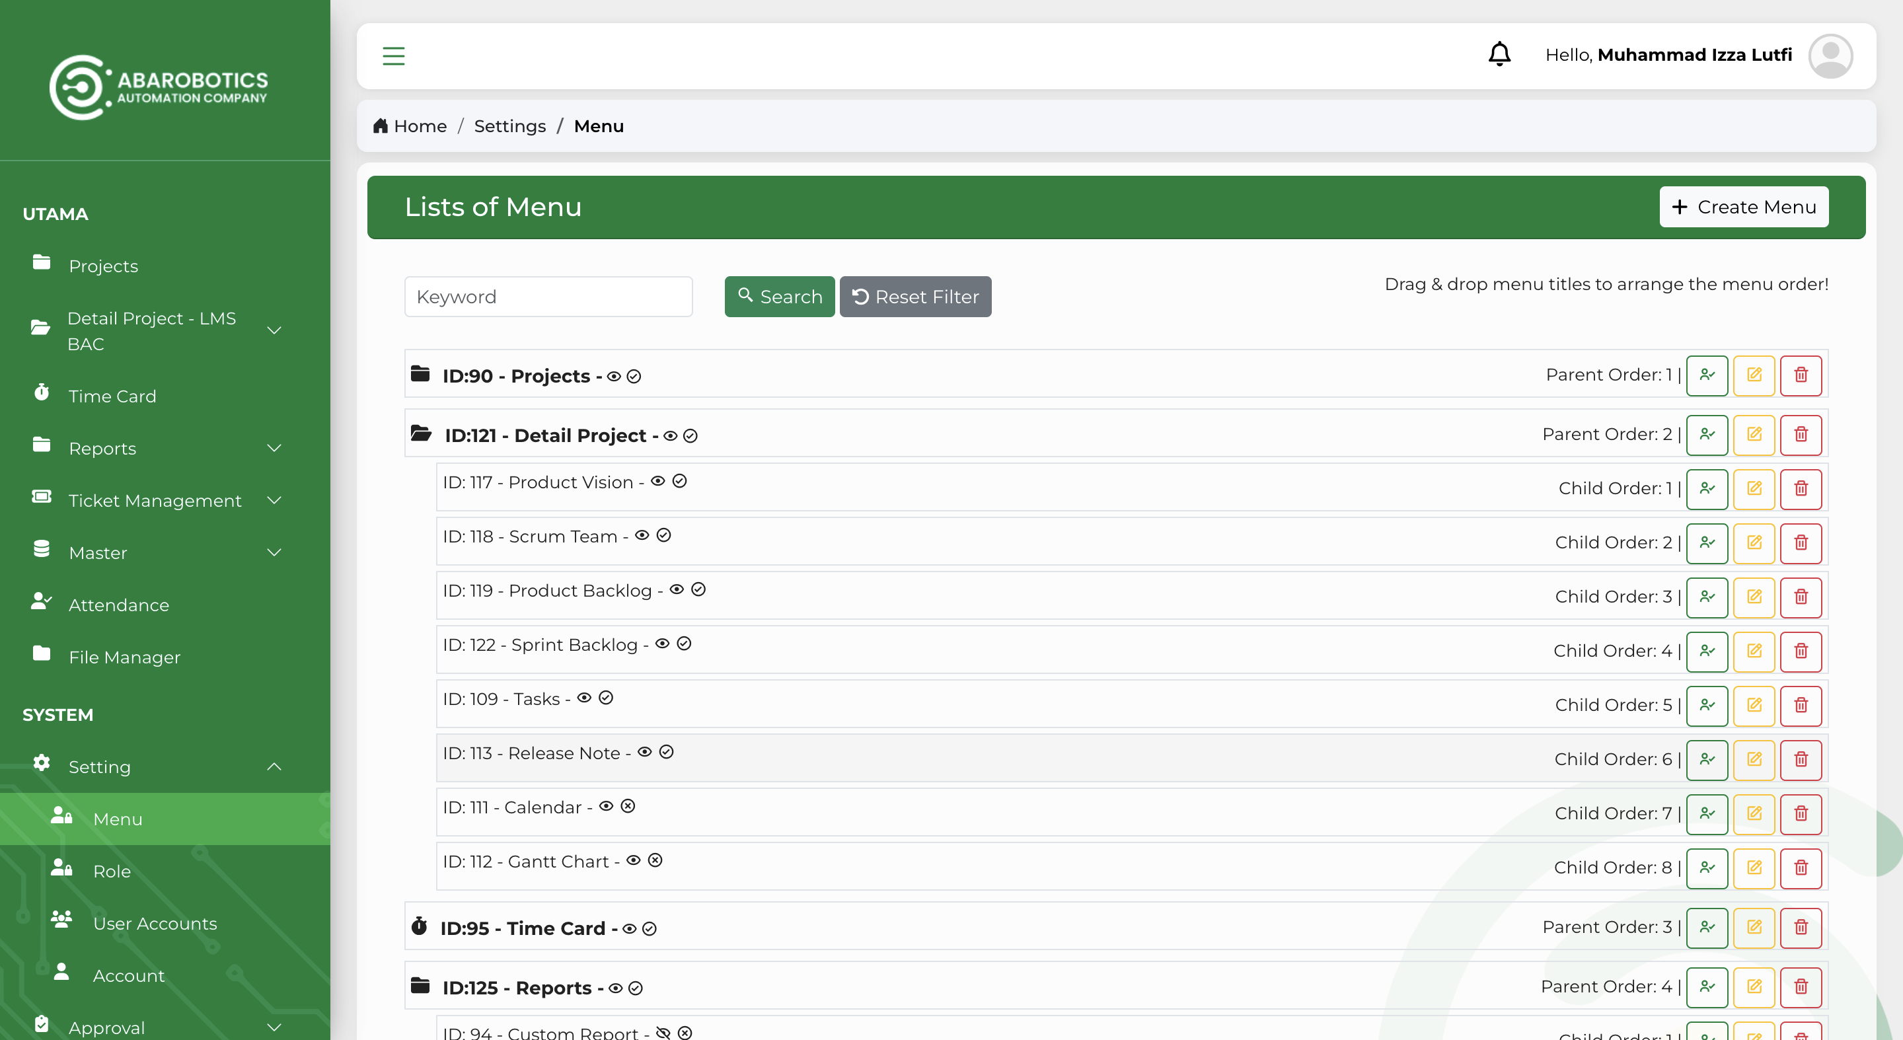Delete the Projects menu (ID:90)

pyautogui.click(x=1801, y=375)
